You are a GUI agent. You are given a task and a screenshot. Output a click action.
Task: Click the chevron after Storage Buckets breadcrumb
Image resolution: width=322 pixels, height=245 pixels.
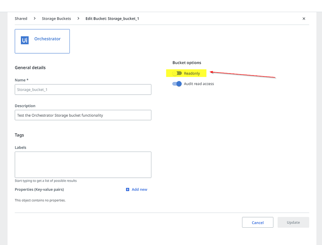[x=78, y=19]
